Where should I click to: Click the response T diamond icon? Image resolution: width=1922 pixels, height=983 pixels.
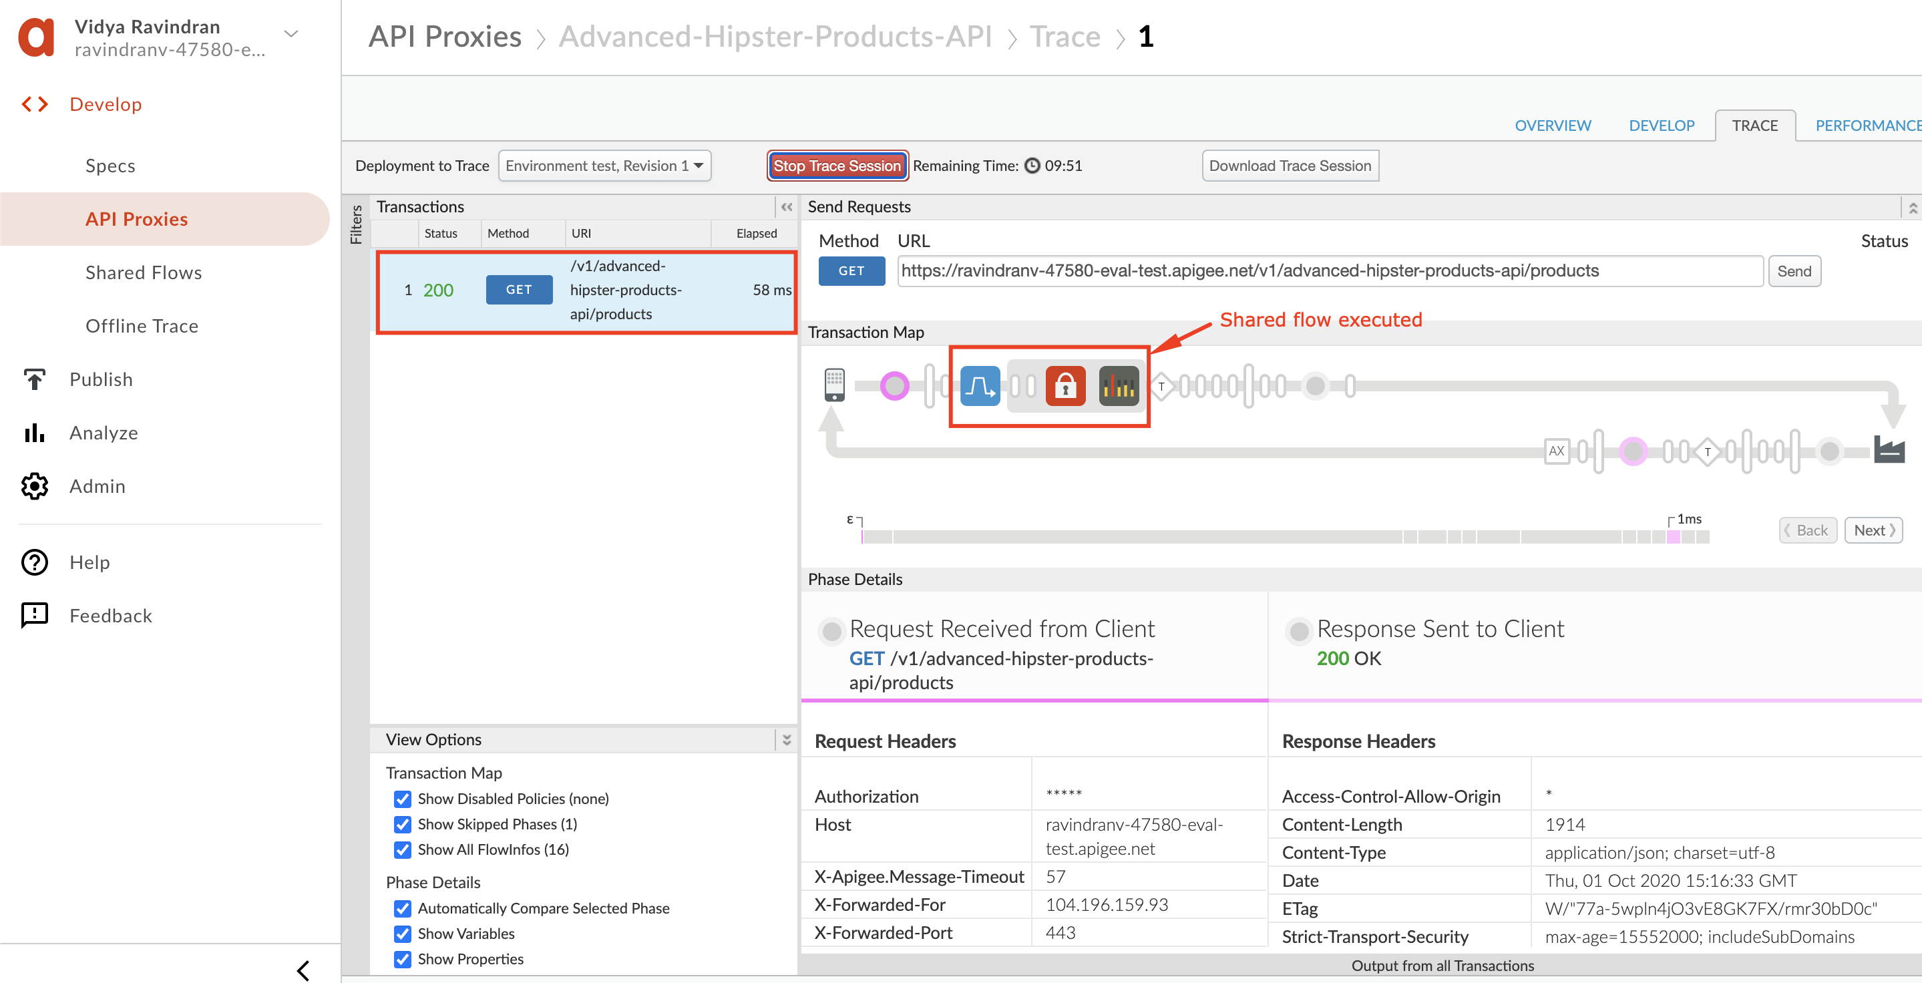pyautogui.click(x=1707, y=451)
